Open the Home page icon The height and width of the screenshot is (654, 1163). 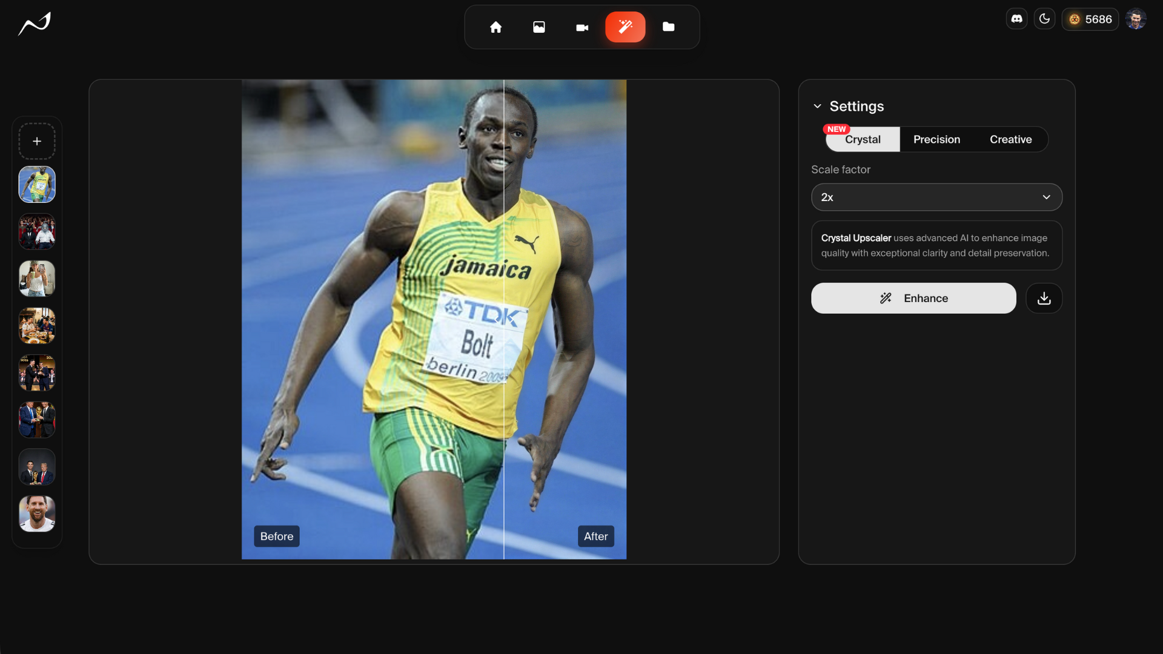(495, 27)
